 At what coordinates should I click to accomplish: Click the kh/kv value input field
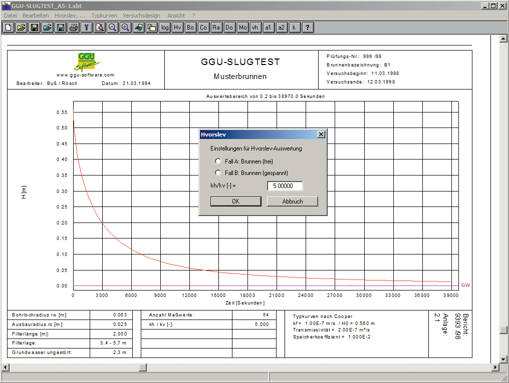(x=285, y=185)
